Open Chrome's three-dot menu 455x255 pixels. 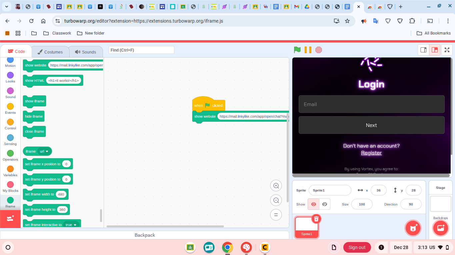448,21
